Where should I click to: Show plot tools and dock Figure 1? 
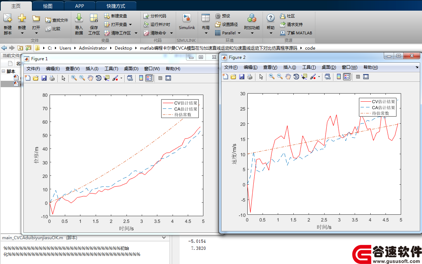[x=168, y=78]
